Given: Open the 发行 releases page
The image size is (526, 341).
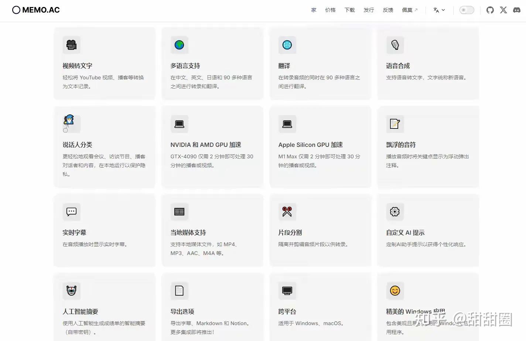Looking at the screenshot, I should click(369, 10).
